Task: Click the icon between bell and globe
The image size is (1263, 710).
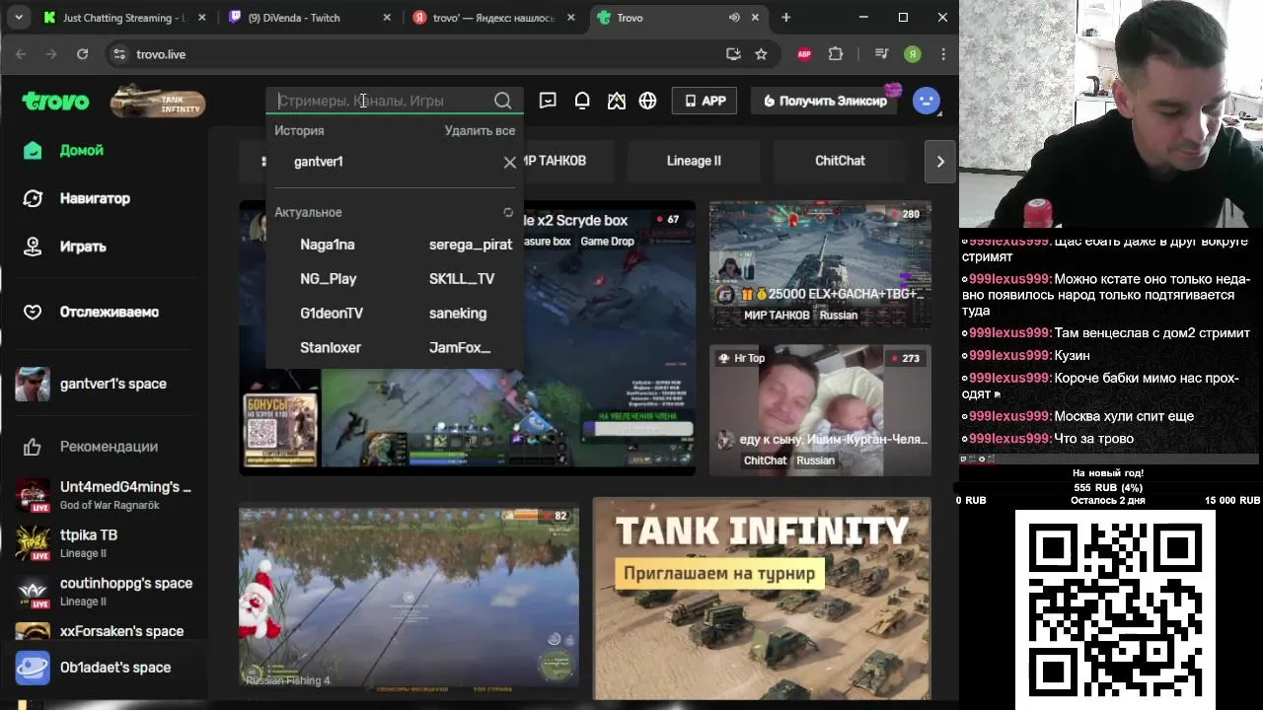Action: pos(617,101)
